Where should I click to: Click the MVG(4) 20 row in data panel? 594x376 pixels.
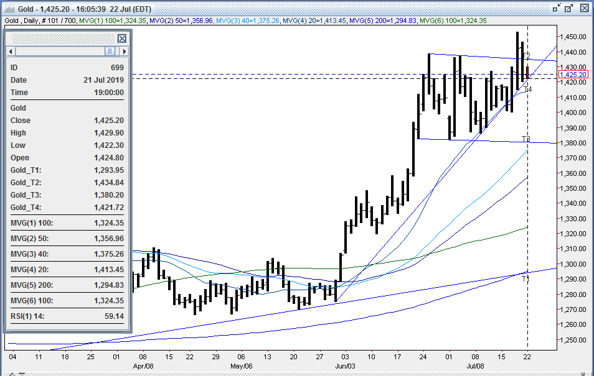(67, 270)
